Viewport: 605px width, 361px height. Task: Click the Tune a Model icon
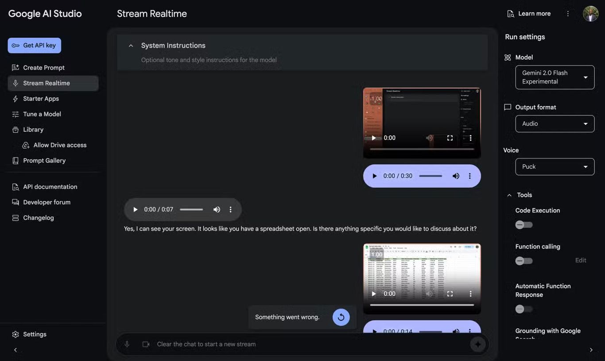[15, 114]
